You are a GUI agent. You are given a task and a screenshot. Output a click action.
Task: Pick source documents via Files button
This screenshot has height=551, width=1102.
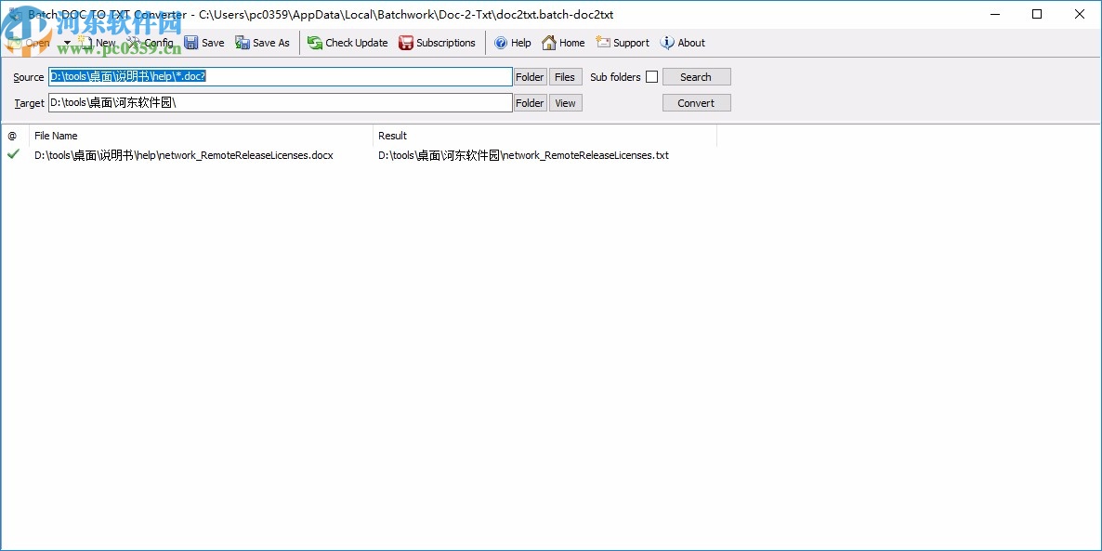click(x=565, y=76)
